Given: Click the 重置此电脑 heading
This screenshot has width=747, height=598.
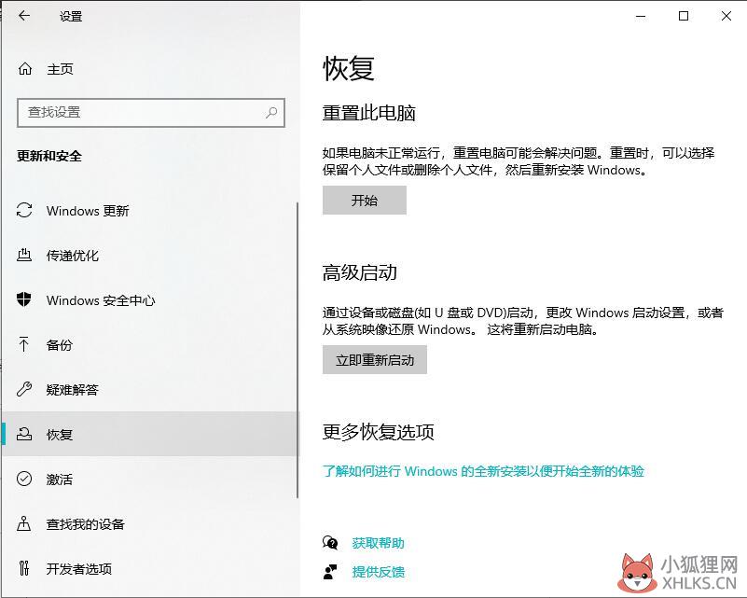Looking at the screenshot, I should click(x=368, y=113).
